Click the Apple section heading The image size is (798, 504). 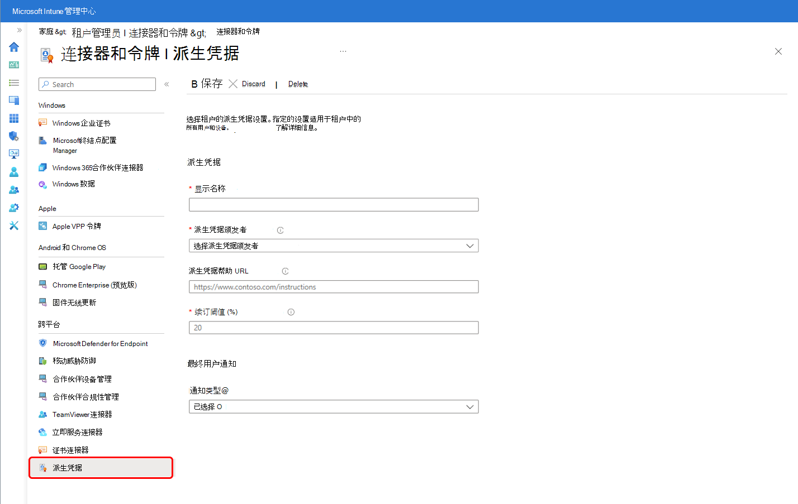coord(47,209)
